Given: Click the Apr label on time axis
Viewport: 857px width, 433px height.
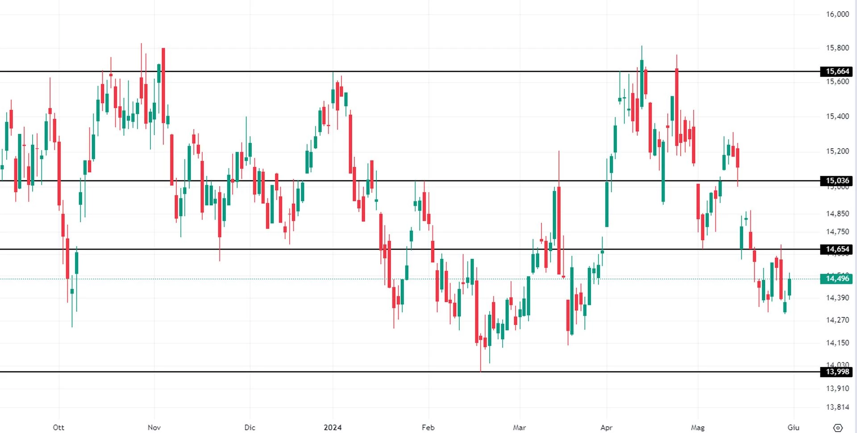Looking at the screenshot, I should (x=606, y=427).
